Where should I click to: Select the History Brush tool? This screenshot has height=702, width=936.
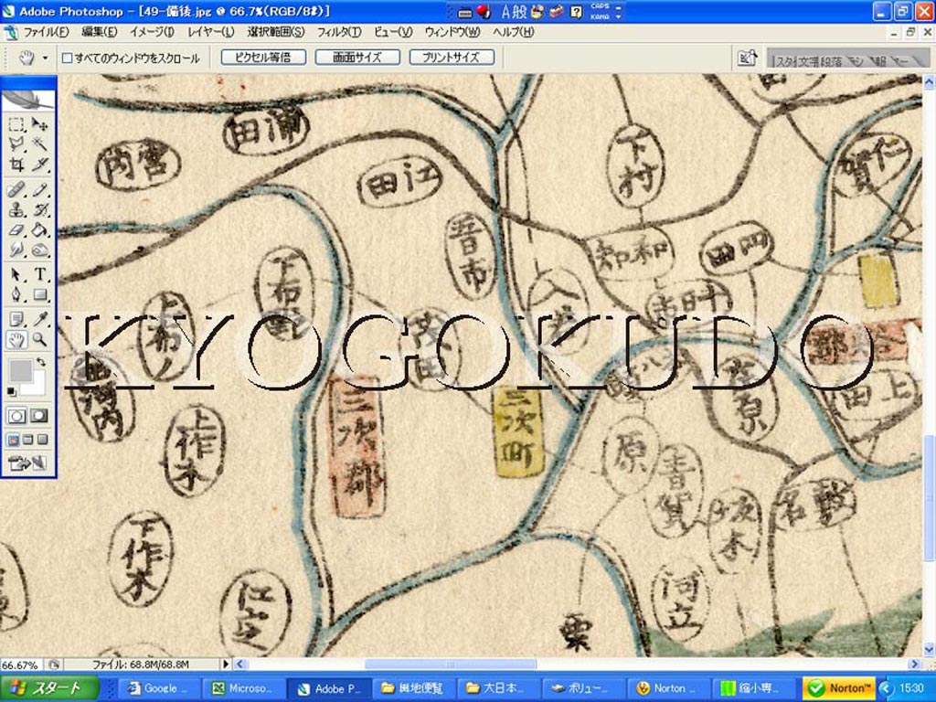tap(40, 209)
